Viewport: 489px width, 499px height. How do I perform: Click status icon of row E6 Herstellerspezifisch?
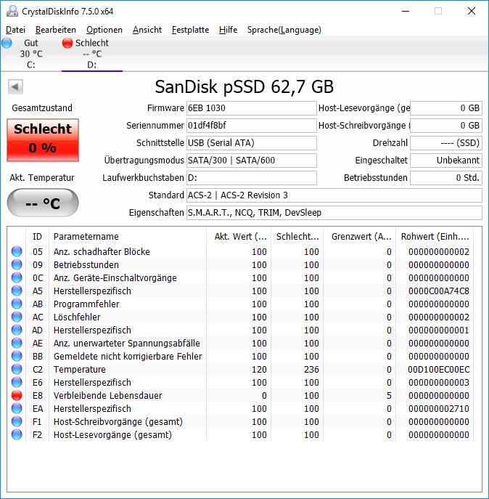17,382
